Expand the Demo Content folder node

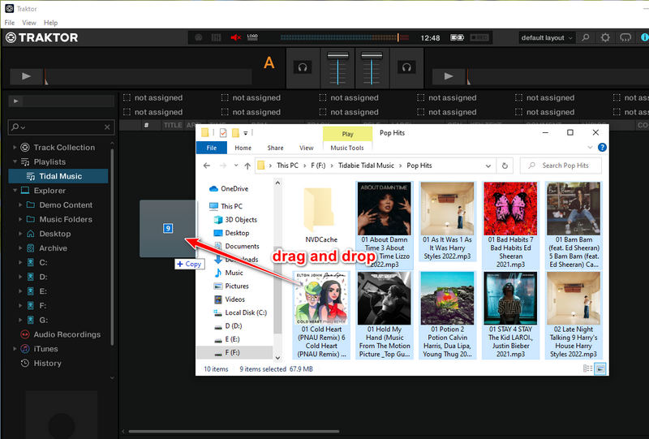click(20, 204)
